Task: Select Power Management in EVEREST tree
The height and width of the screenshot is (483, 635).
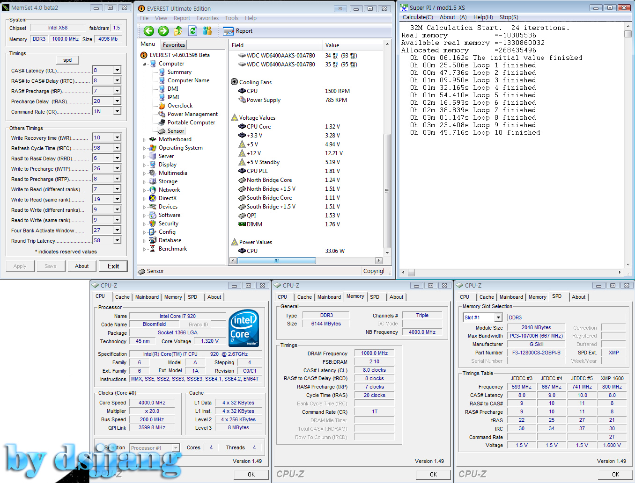Action: (192, 114)
